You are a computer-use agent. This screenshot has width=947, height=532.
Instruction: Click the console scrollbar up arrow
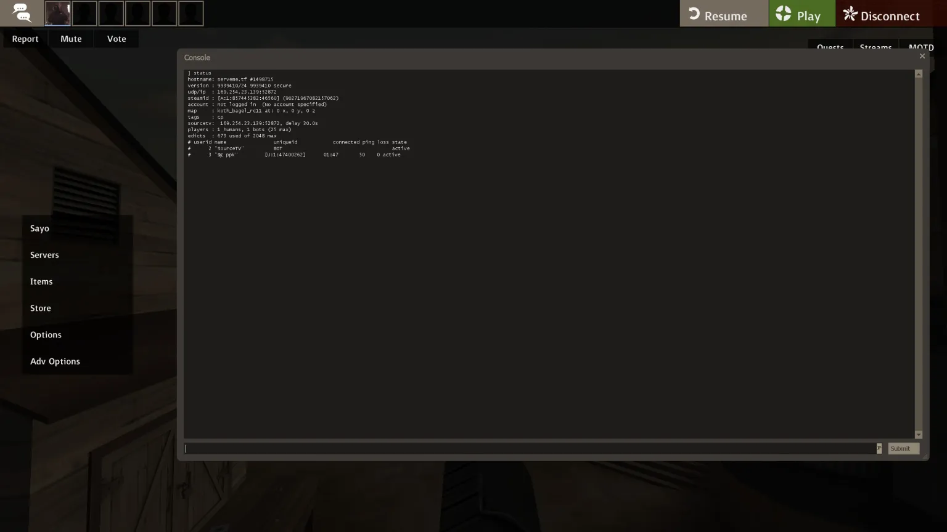tap(919, 74)
